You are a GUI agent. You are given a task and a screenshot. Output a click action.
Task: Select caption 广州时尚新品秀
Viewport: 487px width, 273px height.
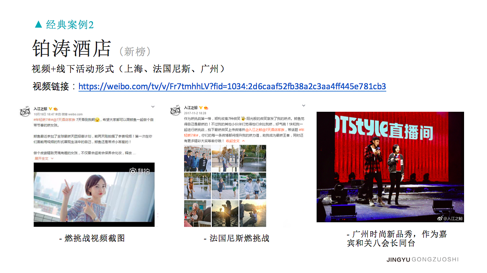pyautogui.click(x=382, y=234)
